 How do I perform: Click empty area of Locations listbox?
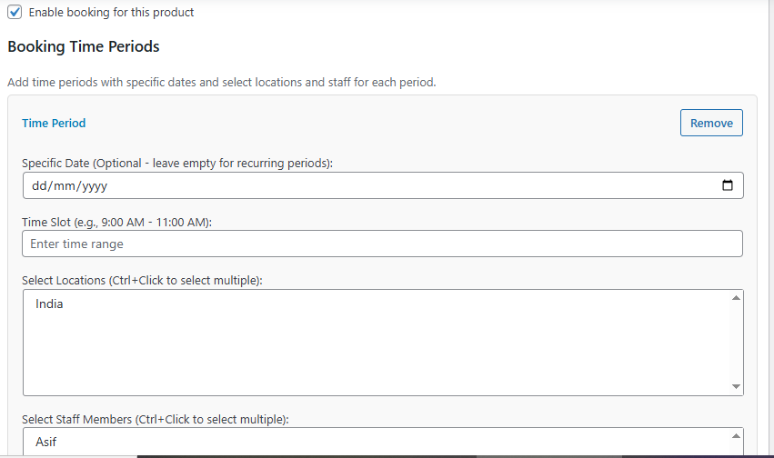[x=364, y=359]
